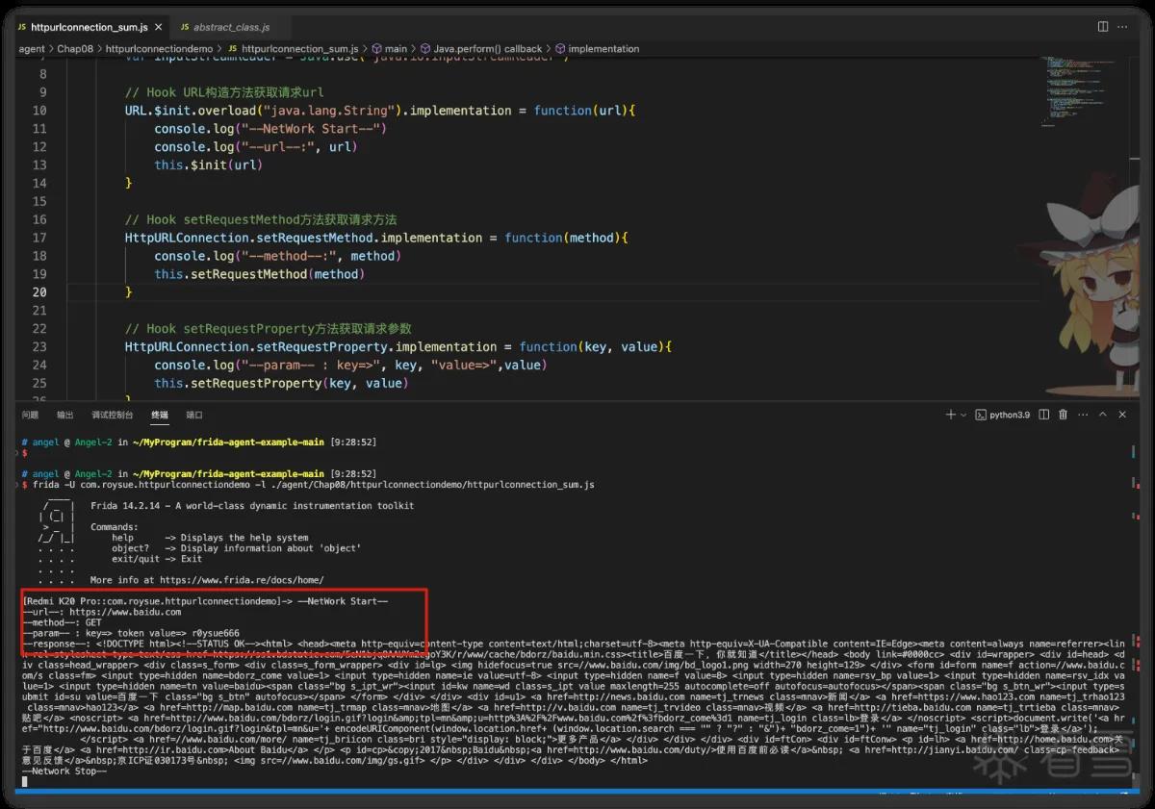This screenshot has width=1155, height=809.
Task: Close the terminal panel
Action: point(1123,415)
